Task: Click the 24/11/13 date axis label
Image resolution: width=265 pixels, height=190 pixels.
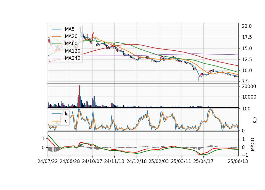Action: 114,161
